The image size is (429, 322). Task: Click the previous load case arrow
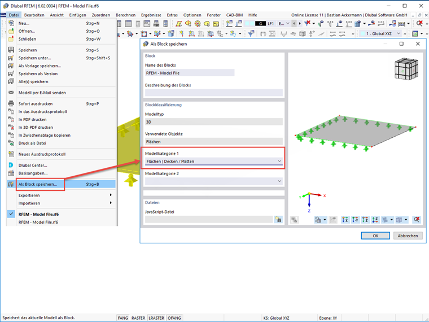pos(294,24)
